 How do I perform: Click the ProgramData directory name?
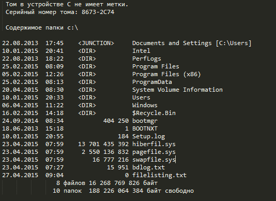(x=152, y=82)
